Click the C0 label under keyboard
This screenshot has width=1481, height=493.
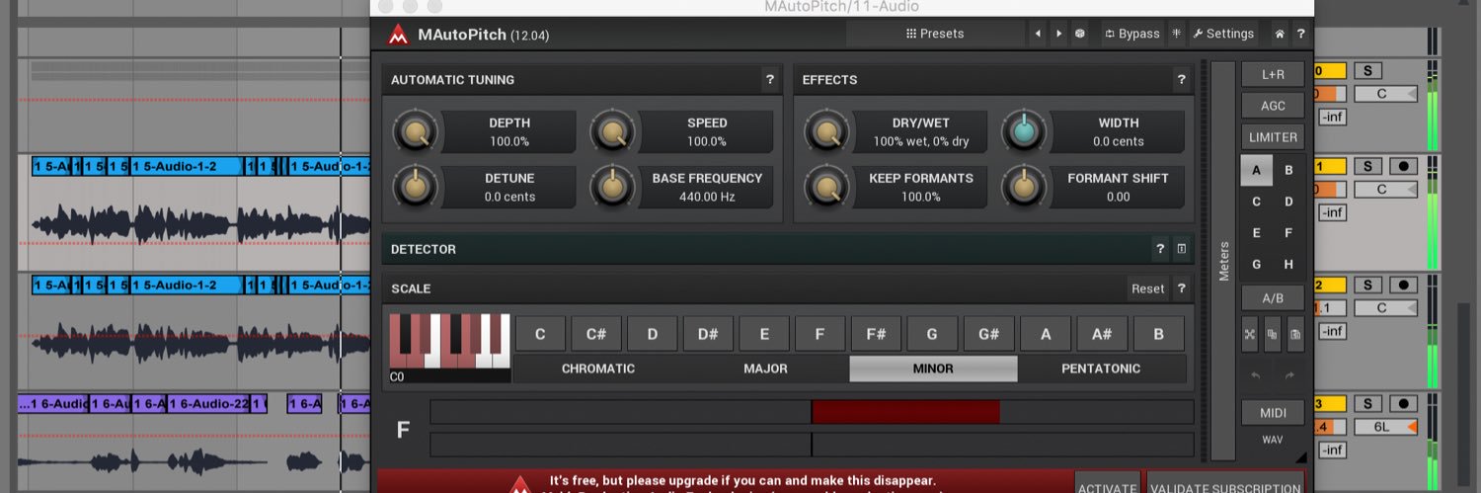[397, 376]
